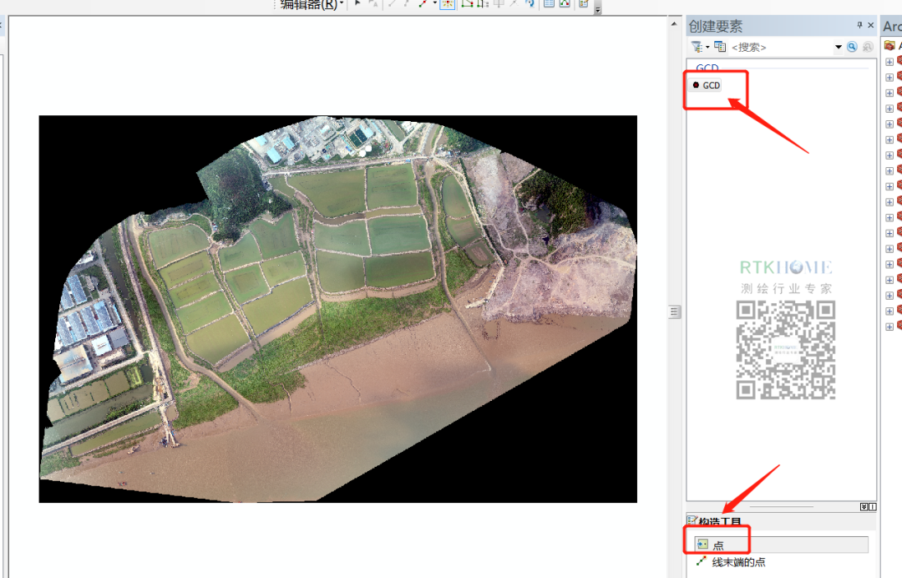This screenshot has height=578, width=902.
Task: Click the pin auto-hide icon on 创建要素 panel
Action: coord(860,26)
